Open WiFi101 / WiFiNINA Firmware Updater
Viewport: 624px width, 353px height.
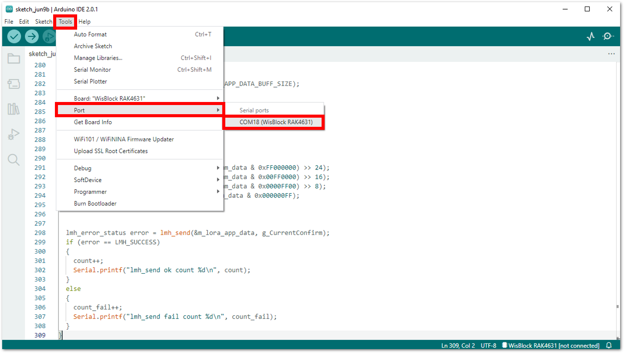pyautogui.click(x=140, y=139)
